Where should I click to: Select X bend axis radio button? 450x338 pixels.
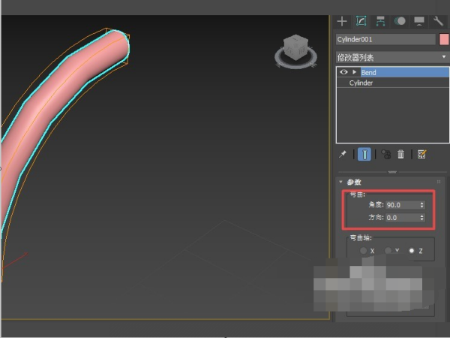[363, 251]
